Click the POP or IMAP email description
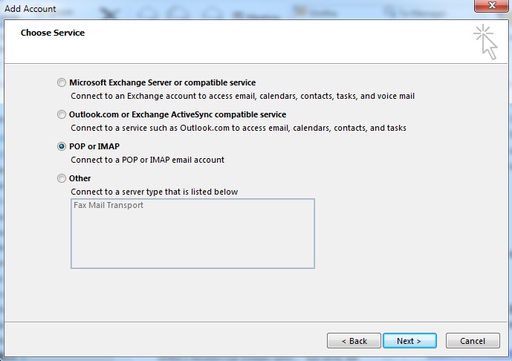This screenshot has width=512, height=361. point(148,160)
